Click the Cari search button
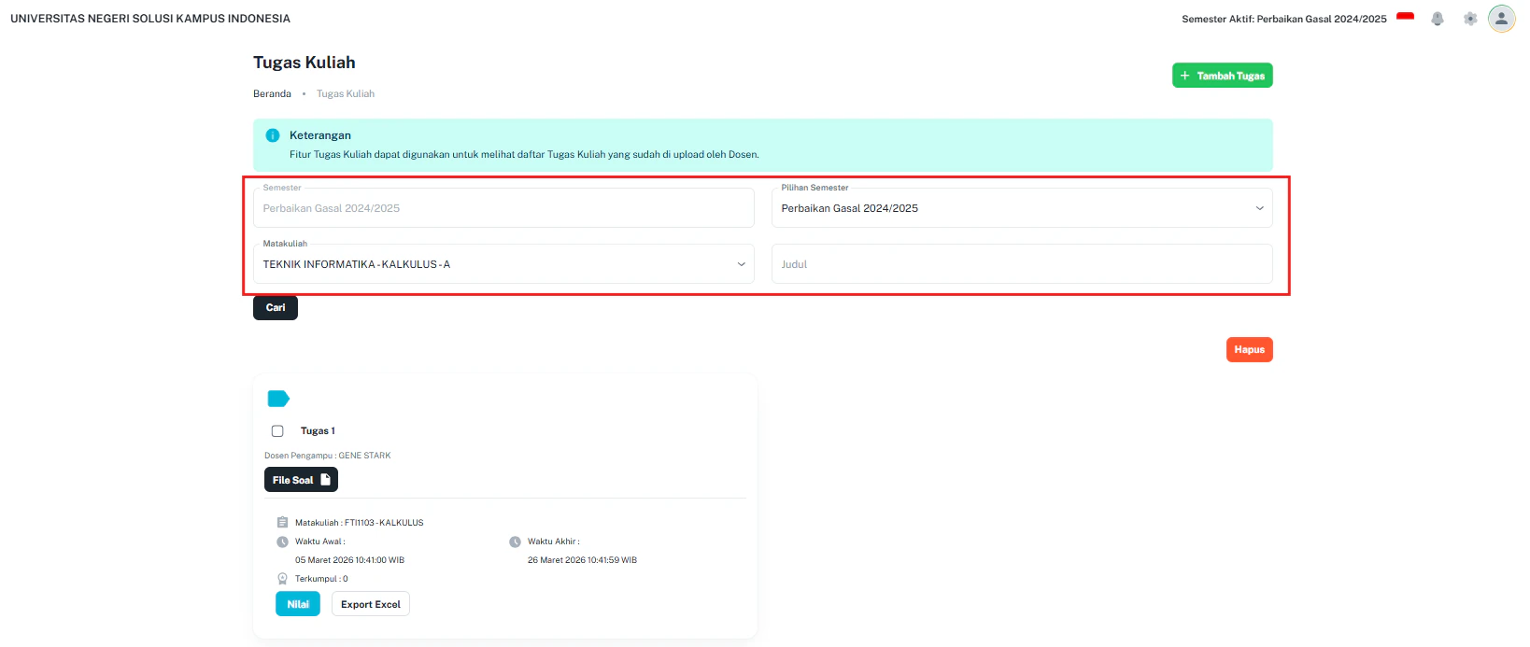The width and height of the screenshot is (1530, 647). pyautogui.click(x=276, y=308)
